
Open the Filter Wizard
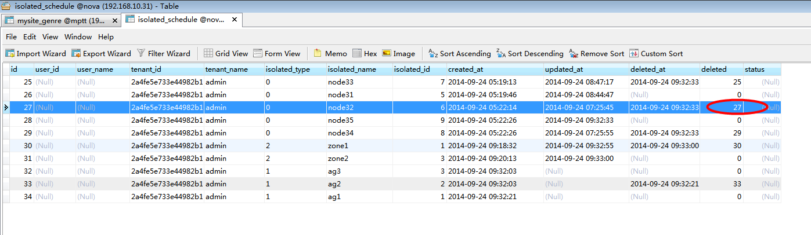tap(163, 53)
